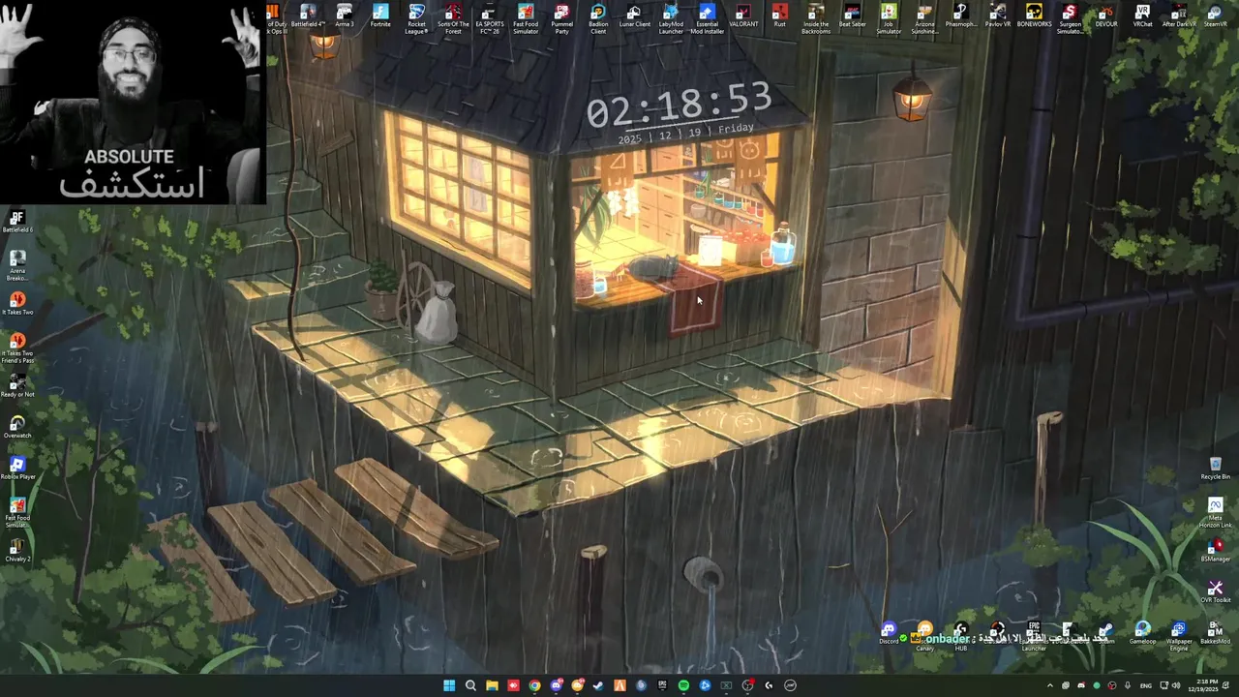Open Wallpaper Engine shortcut
The width and height of the screenshot is (1239, 697).
1179,636
